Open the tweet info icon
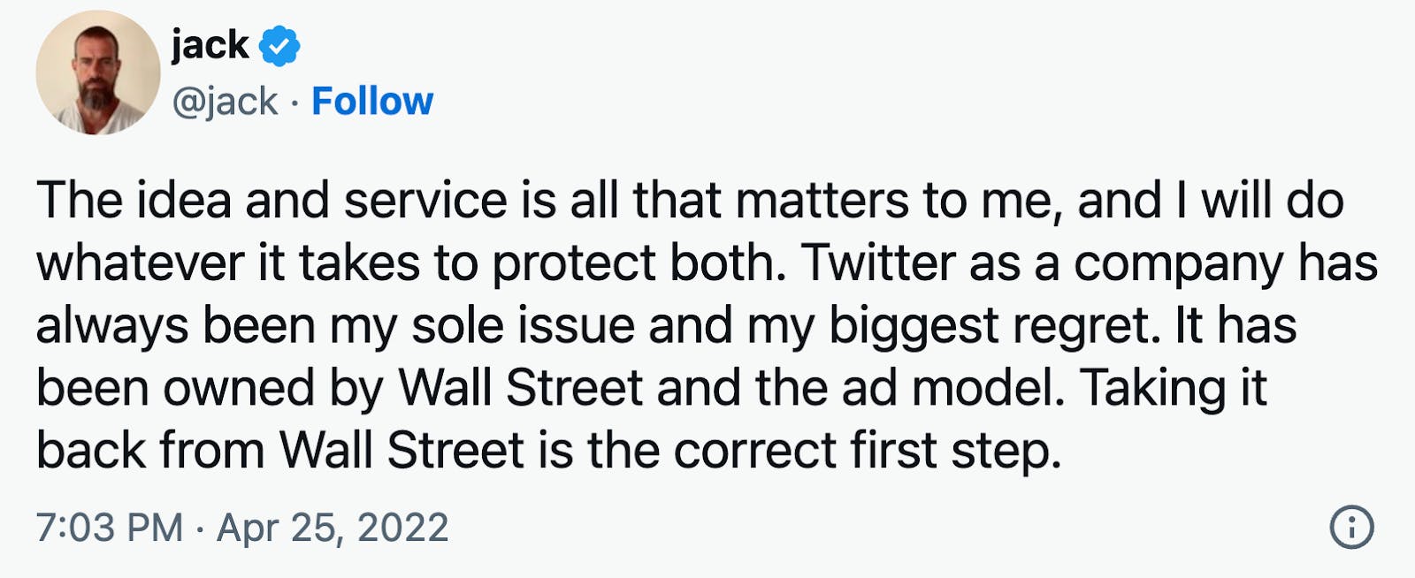Image resolution: width=1415 pixels, height=578 pixels. 1351,528
